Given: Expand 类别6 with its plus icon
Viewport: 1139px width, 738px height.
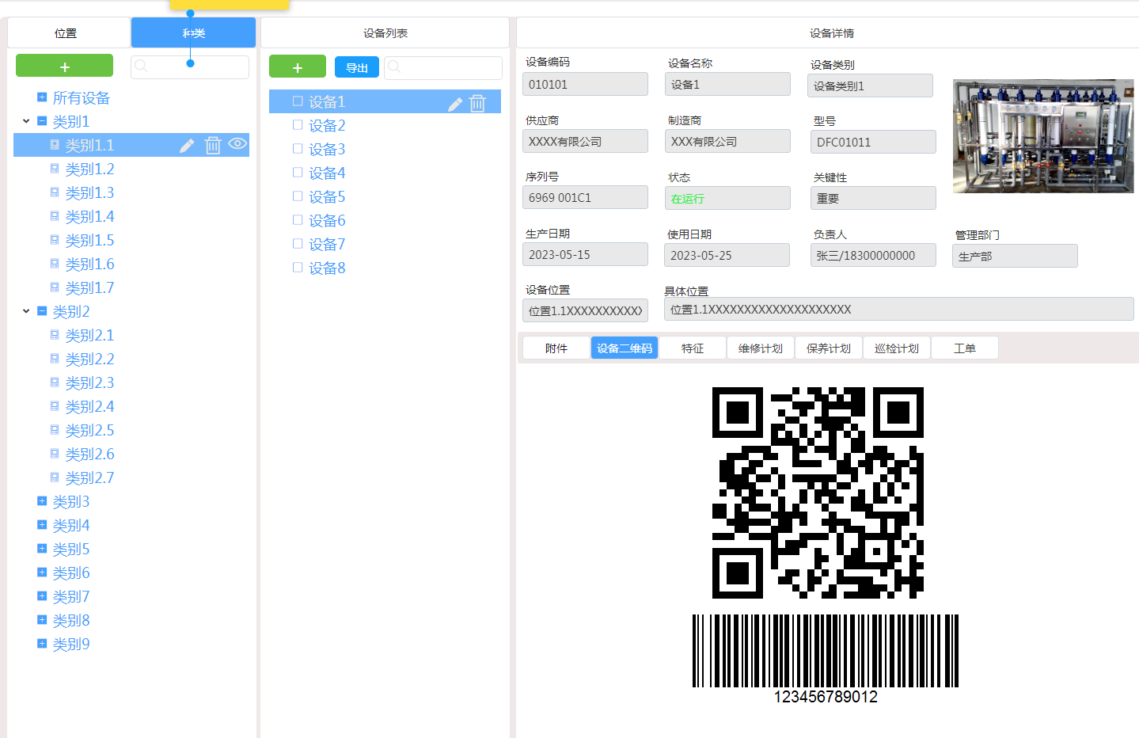Looking at the screenshot, I should point(42,573).
